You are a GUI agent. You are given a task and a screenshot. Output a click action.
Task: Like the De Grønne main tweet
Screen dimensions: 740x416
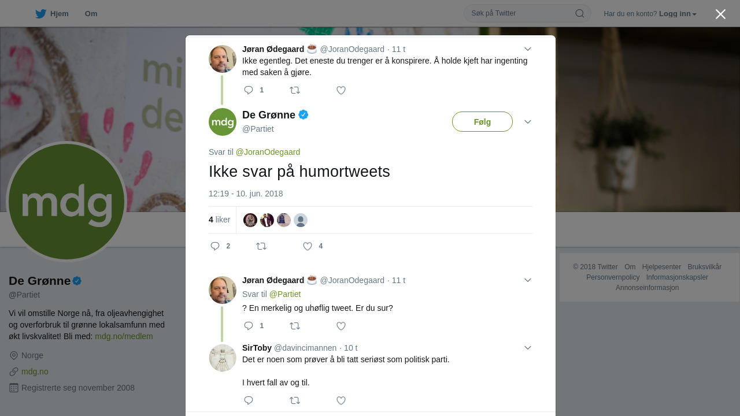click(308, 246)
